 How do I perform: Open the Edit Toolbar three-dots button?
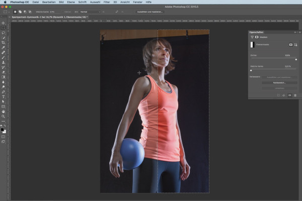(4, 122)
